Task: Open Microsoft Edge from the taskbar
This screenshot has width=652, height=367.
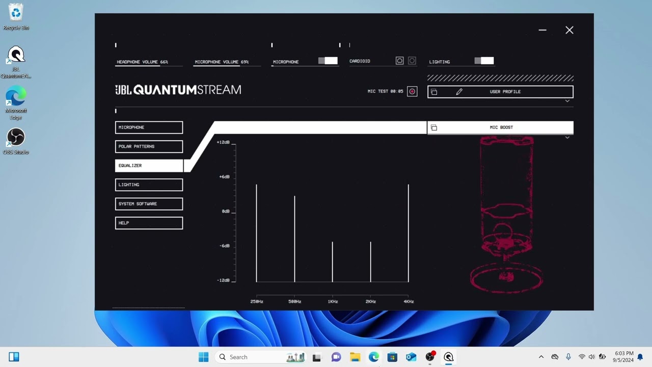Action: 374,357
